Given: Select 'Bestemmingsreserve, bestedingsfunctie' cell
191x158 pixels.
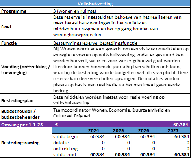Looking at the screenshot, I should 121,43.
